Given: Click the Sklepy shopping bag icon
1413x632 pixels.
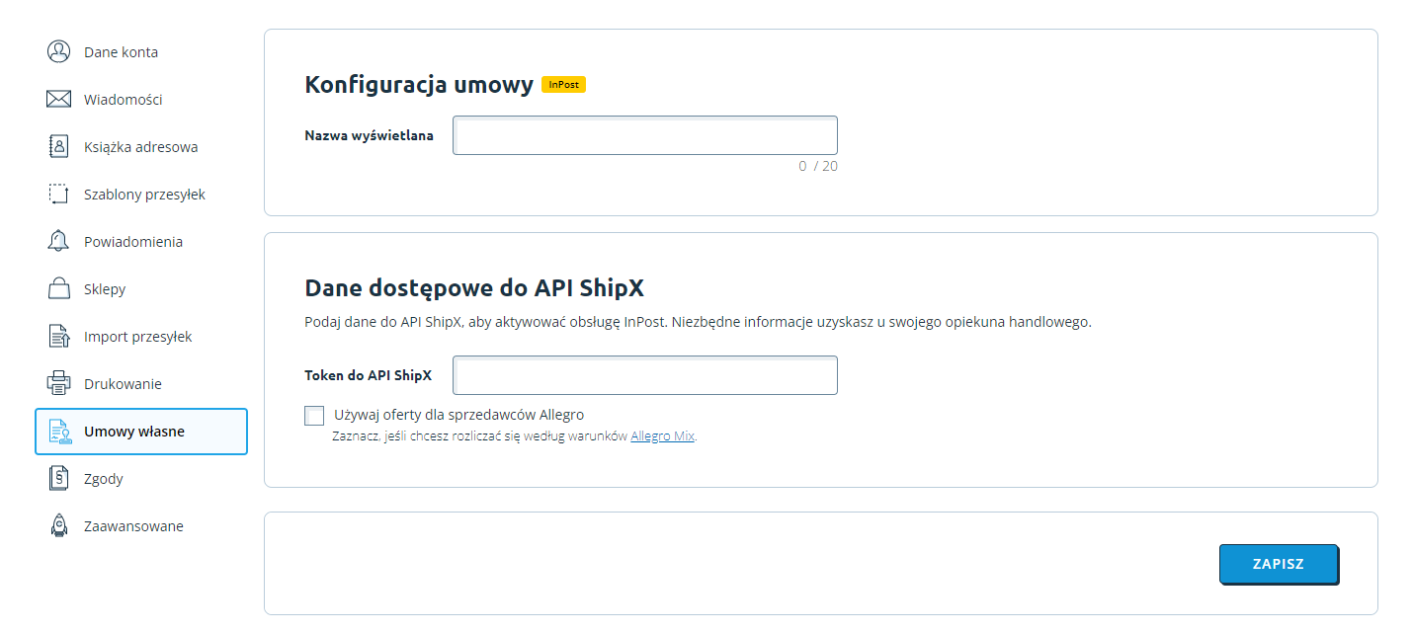Looking at the screenshot, I should [59, 288].
